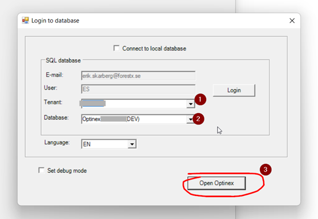The height and width of the screenshot is (219, 318).
Task: Click the Tenant combo box field
Action: (x=138, y=104)
